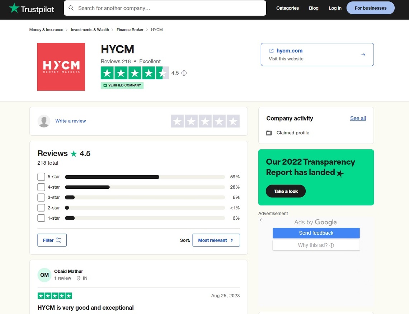Click the HYCM breadcrumb

[x=157, y=30]
